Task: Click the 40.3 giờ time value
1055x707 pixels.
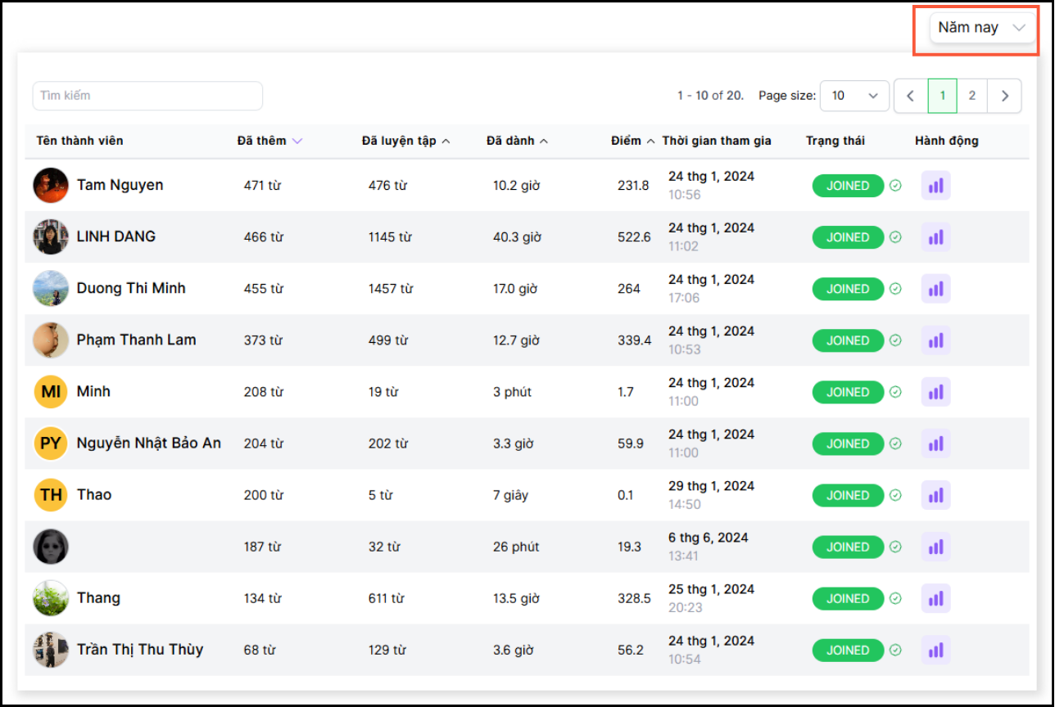Action: [x=516, y=237]
